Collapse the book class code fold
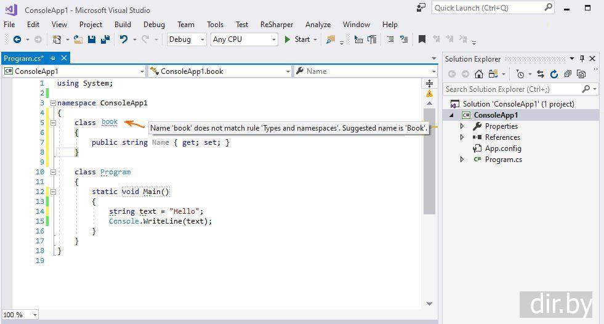 point(53,123)
